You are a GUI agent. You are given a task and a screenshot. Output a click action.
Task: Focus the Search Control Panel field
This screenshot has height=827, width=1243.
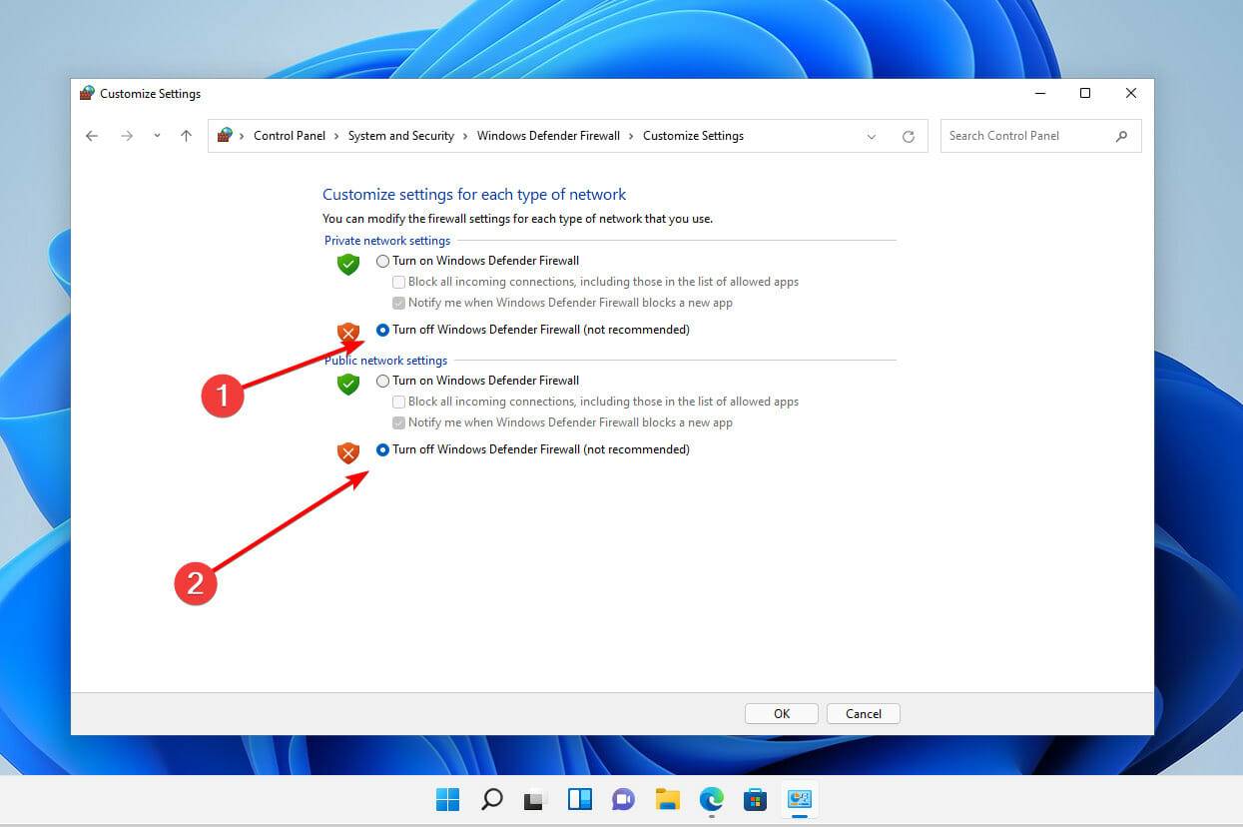pos(1040,136)
